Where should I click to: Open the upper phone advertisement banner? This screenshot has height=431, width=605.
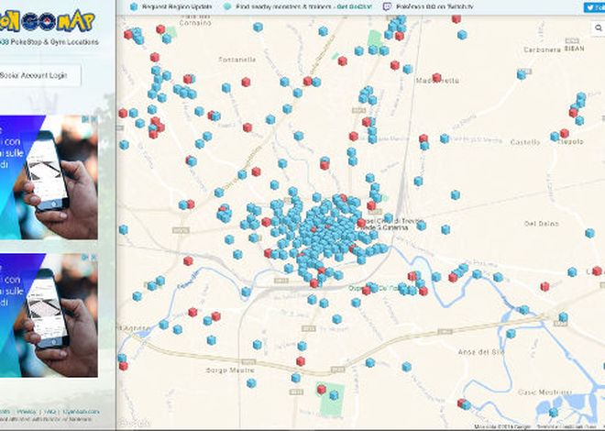49,177
